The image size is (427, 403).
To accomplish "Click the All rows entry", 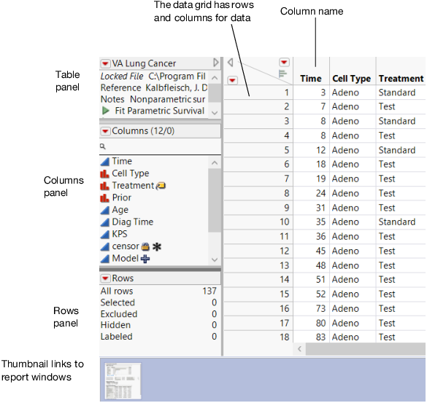I will (159, 292).
